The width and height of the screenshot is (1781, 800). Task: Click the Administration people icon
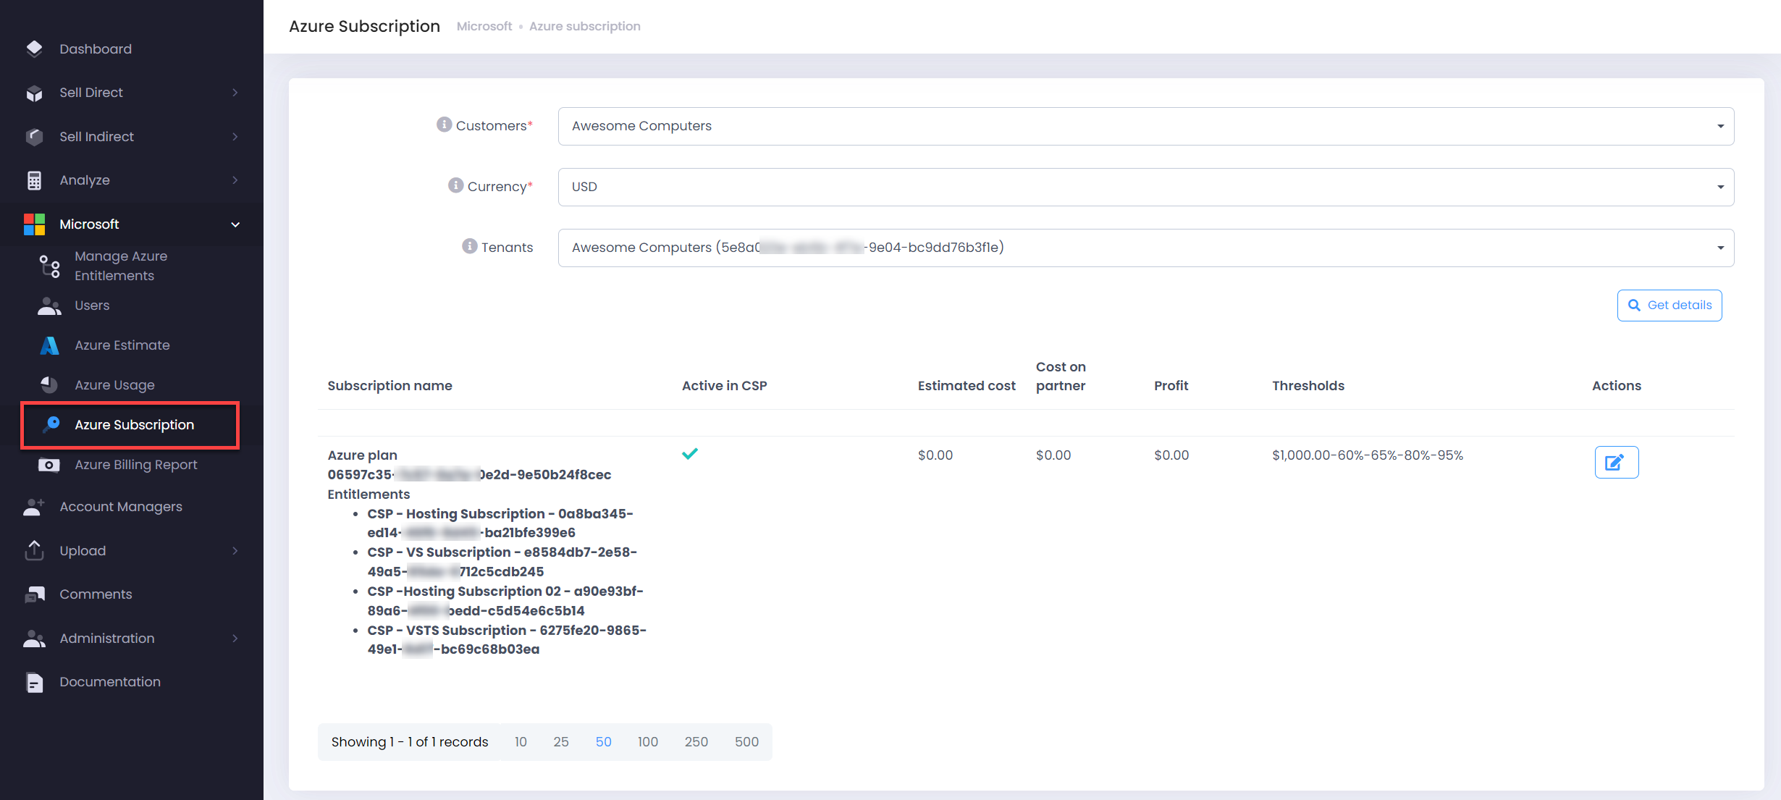[34, 639]
